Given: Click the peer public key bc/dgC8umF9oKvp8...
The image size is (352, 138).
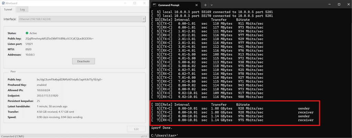Looking at the screenshot, I should (x=69, y=79).
